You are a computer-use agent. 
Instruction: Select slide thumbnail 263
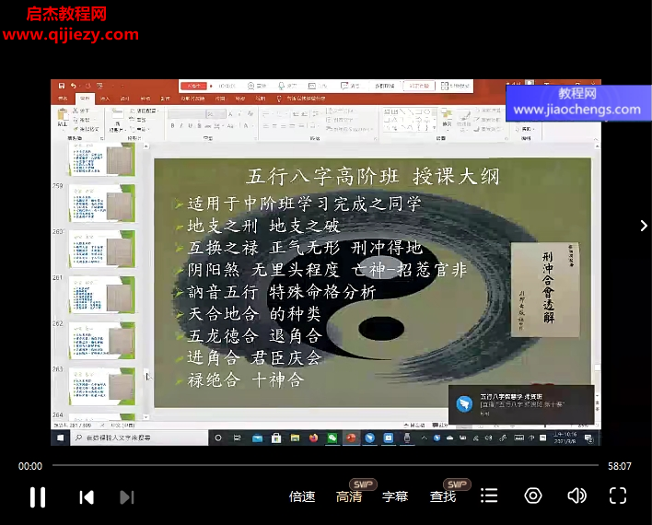pos(102,387)
